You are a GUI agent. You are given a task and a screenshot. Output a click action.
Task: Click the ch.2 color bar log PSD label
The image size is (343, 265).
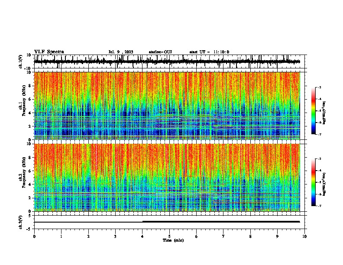(324, 184)
